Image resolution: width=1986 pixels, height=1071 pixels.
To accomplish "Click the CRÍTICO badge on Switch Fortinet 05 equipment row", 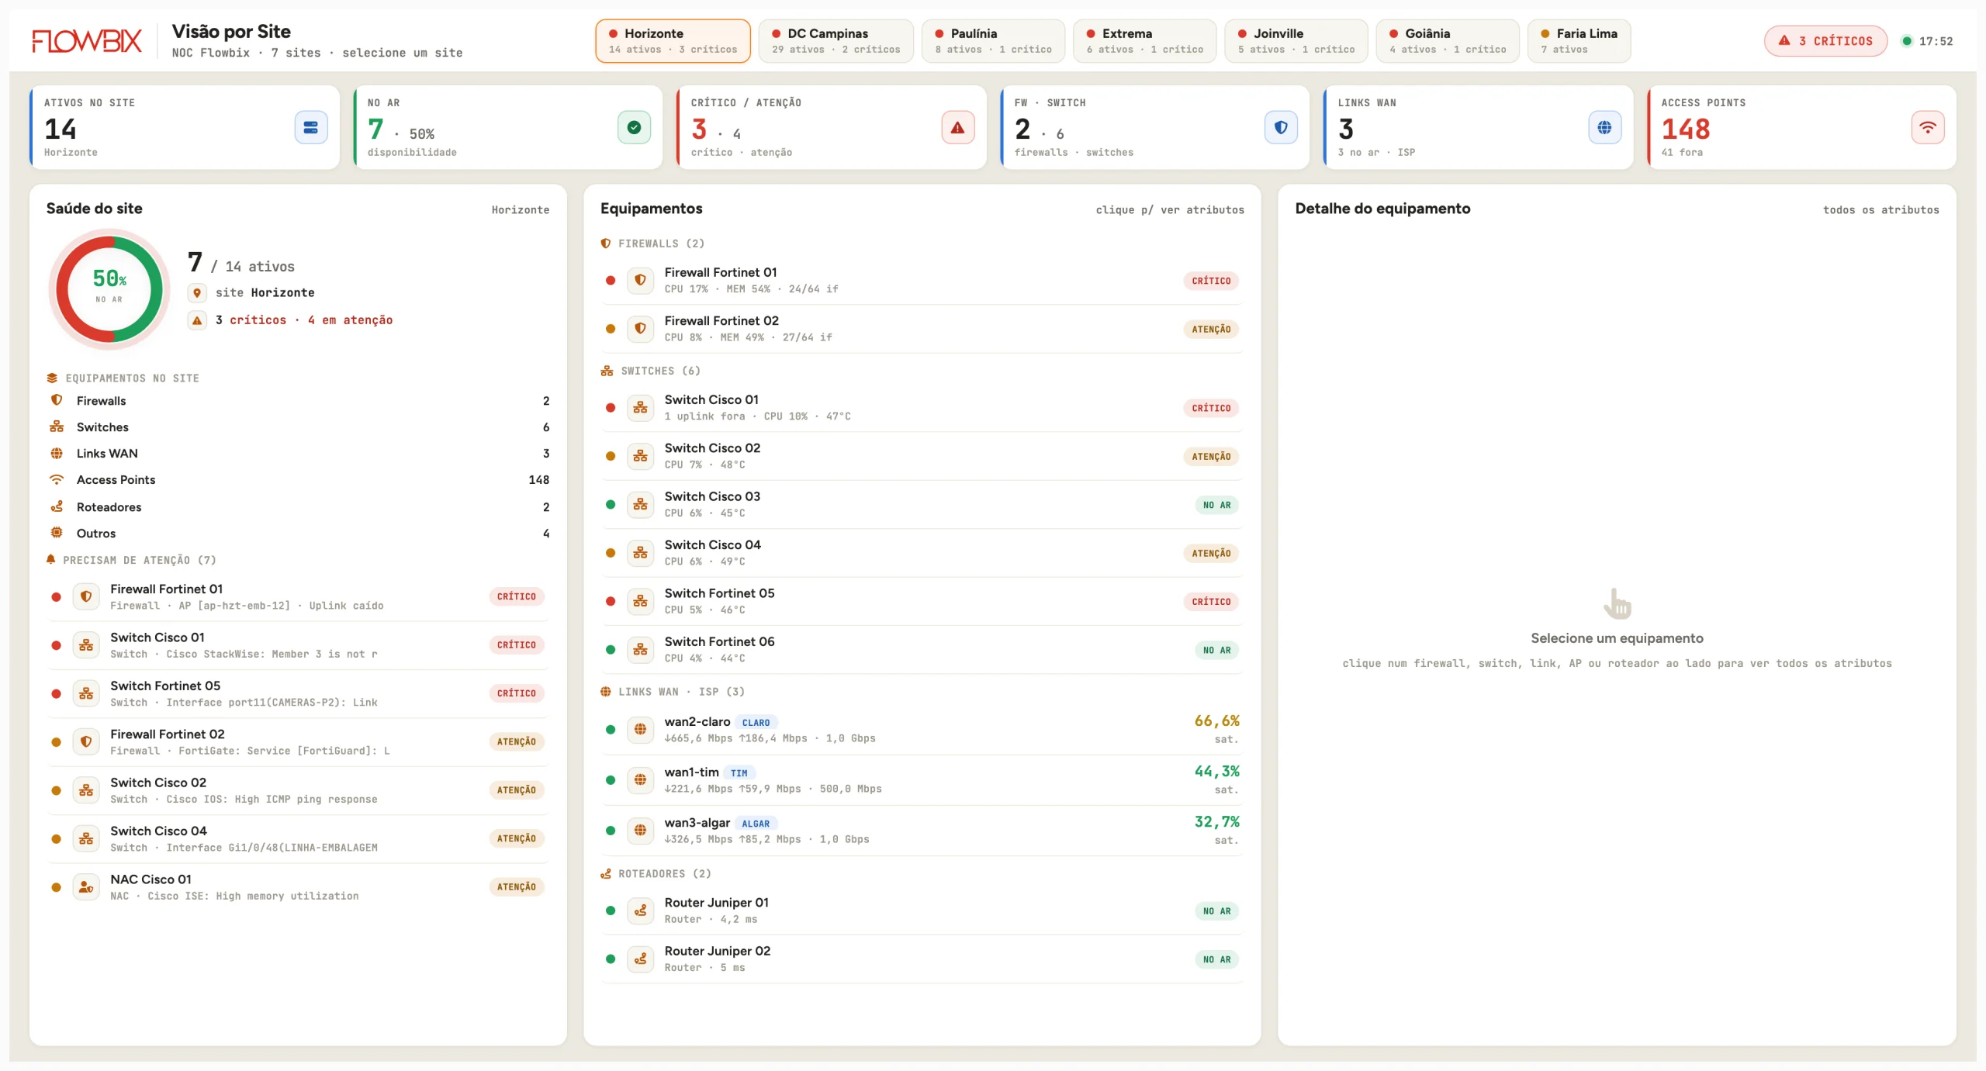I will point(1211,602).
